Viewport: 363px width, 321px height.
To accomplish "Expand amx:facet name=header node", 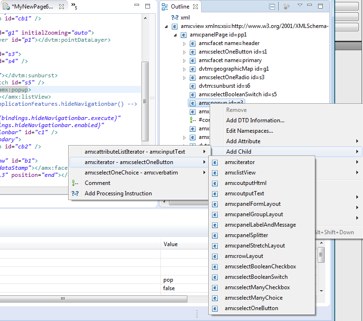I will coord(184,44).
